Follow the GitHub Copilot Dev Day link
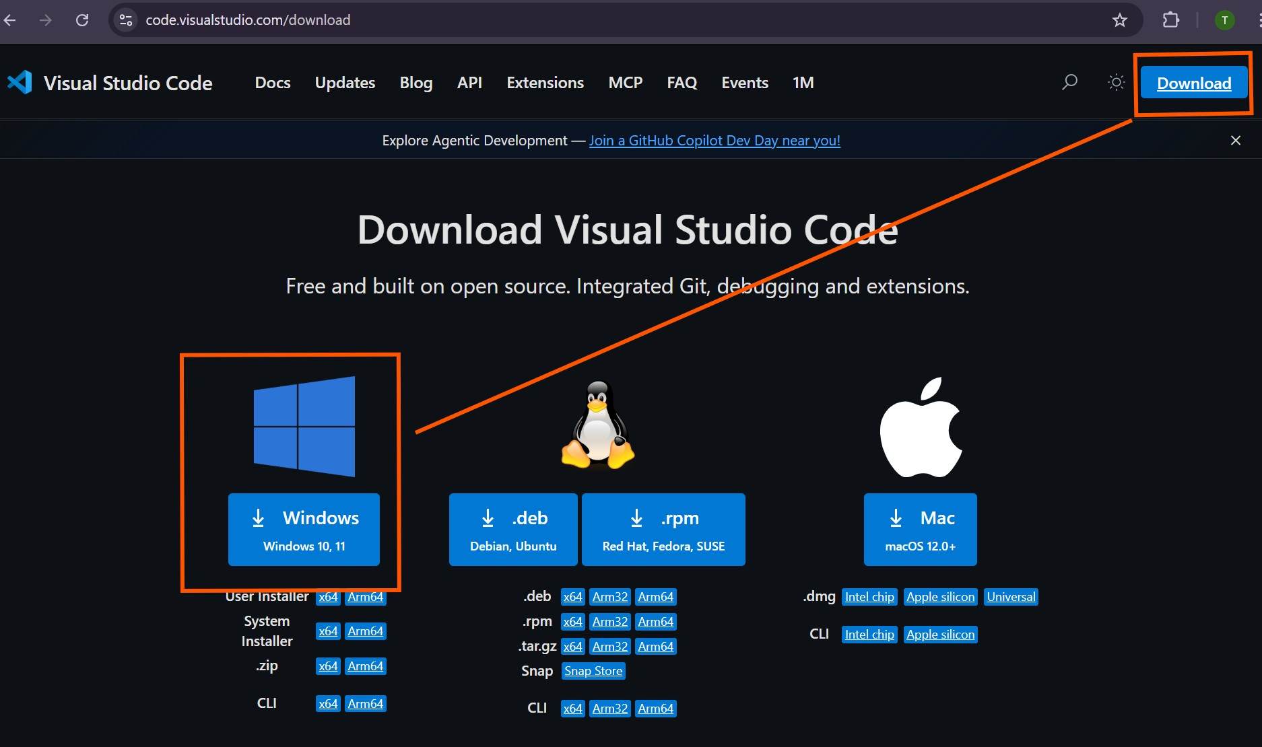The image size is (1262, 747). [715, 140]
